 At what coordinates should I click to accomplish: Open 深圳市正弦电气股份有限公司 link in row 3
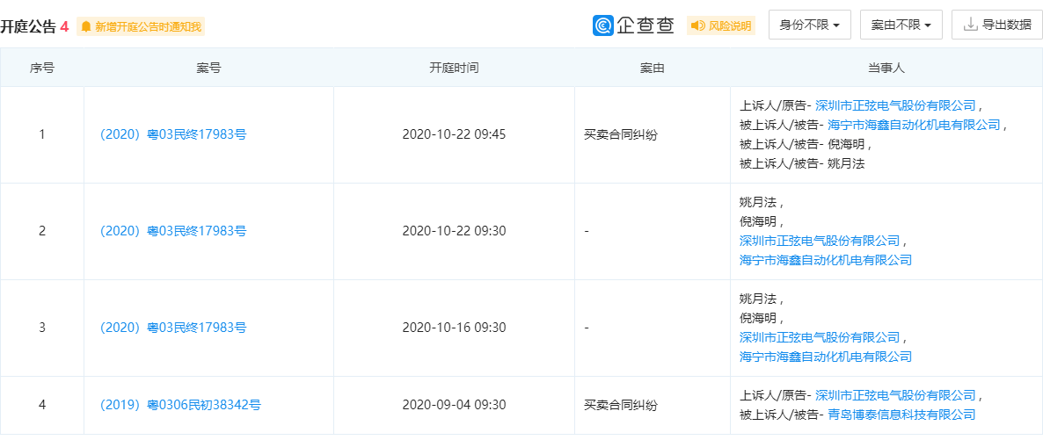(820, 337)
